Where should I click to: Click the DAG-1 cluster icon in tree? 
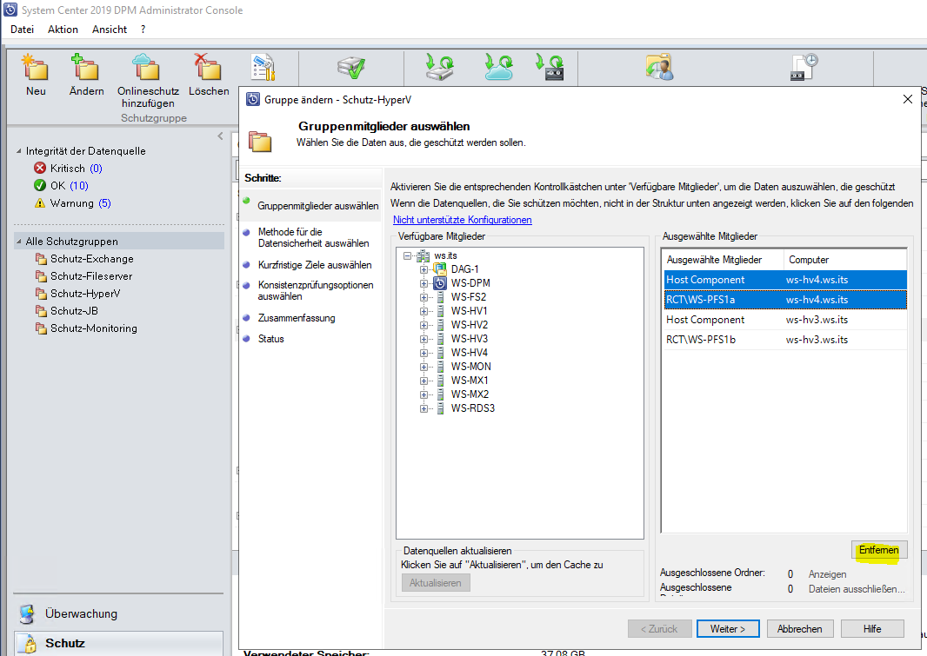(x=440, y=269)
